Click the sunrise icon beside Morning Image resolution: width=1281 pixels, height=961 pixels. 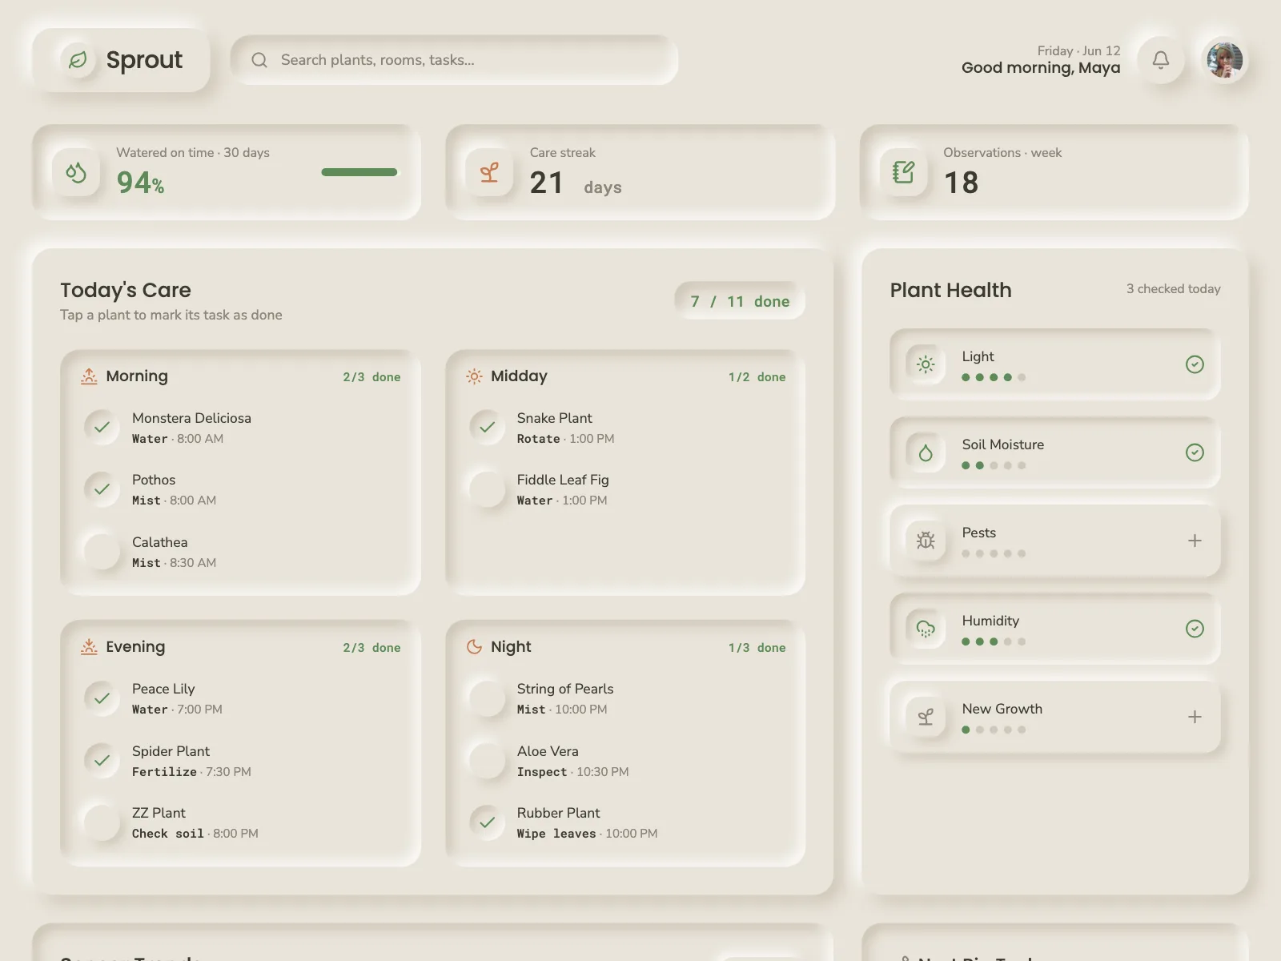(89, 376)
